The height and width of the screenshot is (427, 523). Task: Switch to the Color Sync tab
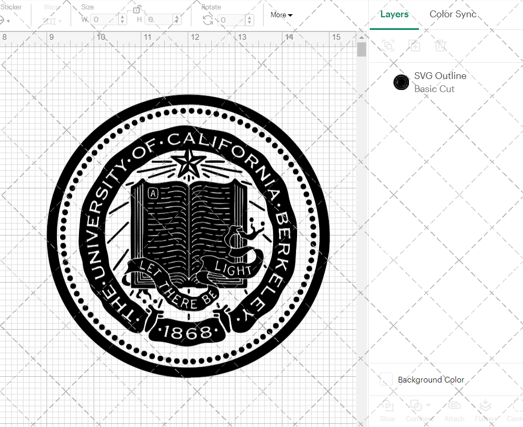[x=453, y=14]
